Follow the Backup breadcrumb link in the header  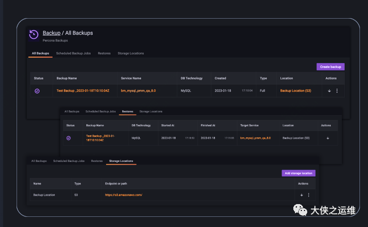(x=52, y=33)
